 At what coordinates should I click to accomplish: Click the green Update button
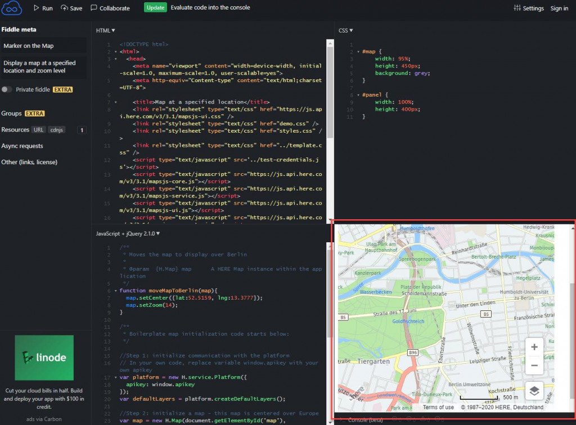pyautogui.click(x=155, y=7)
